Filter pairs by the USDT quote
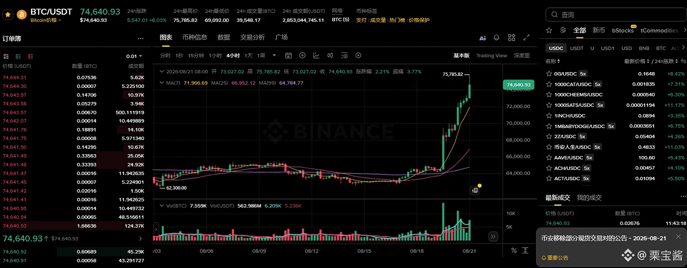 click(577, 48)
